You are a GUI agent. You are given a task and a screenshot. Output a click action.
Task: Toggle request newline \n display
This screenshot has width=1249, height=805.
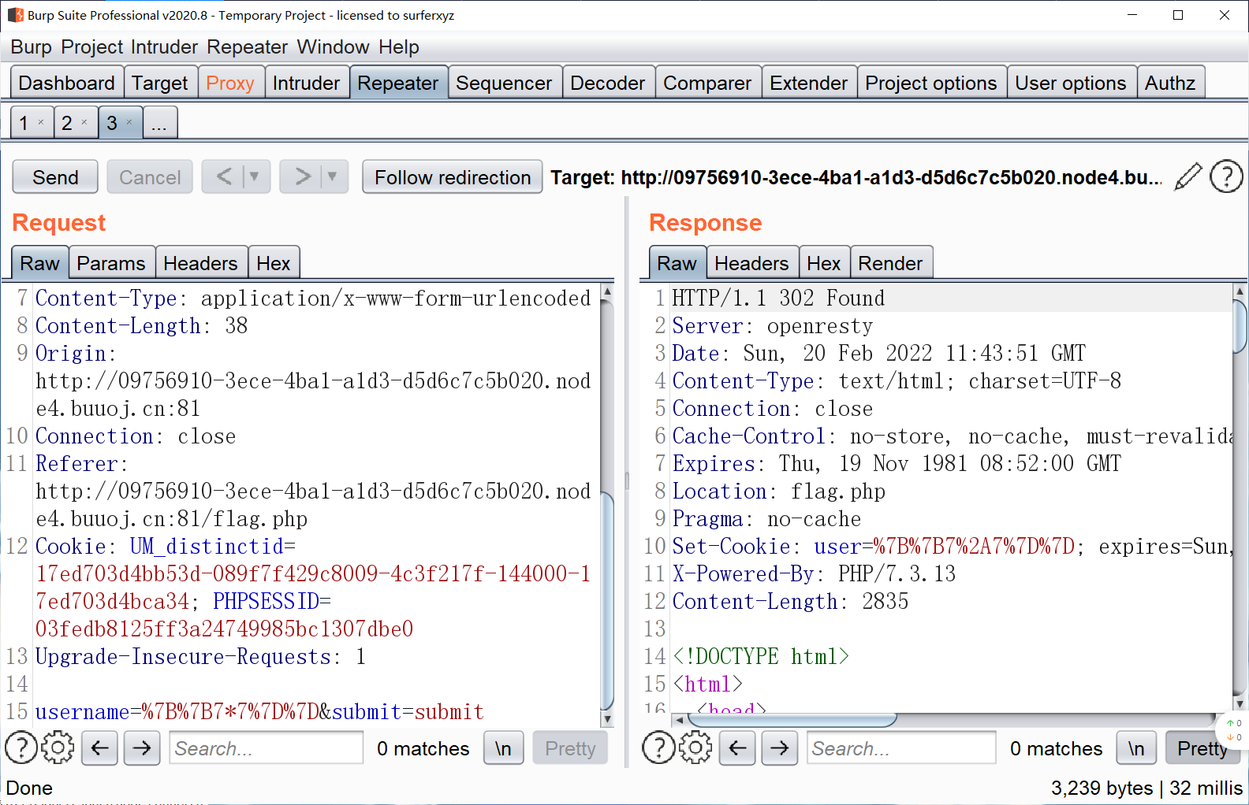pyautogui.click(x=503, y=747)
